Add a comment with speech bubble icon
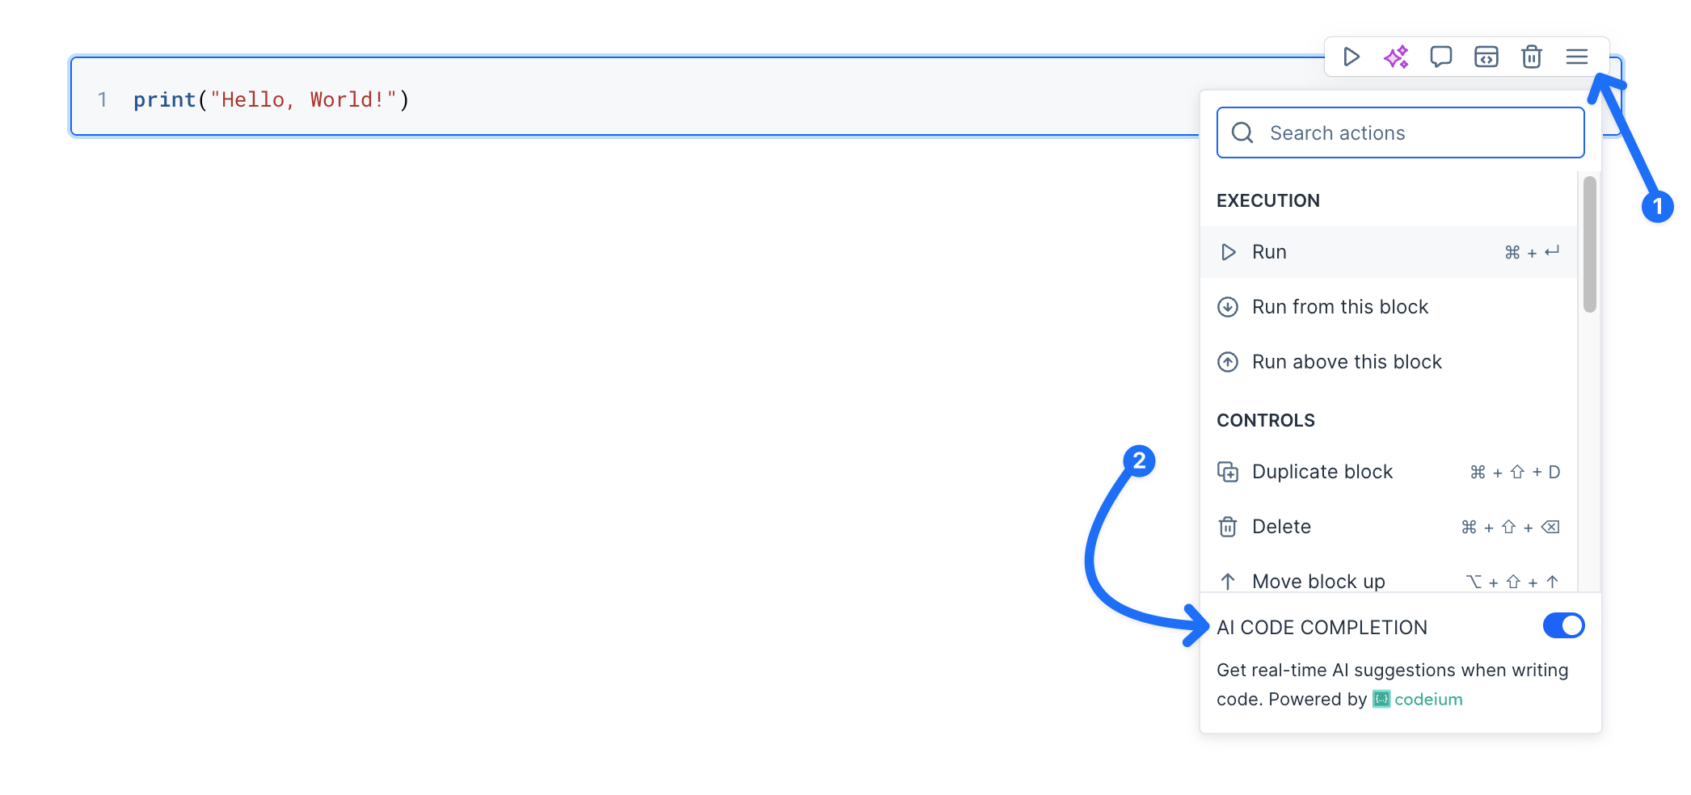The height and width of the screenshot is (795, 1691). click(x=1441, y=57)
